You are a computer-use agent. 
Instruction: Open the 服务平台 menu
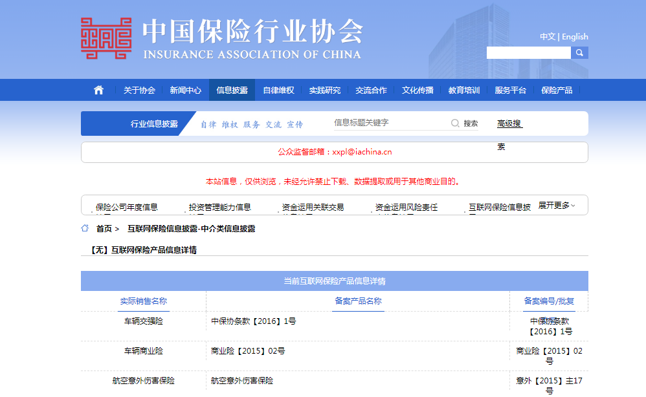coord(510,90)
